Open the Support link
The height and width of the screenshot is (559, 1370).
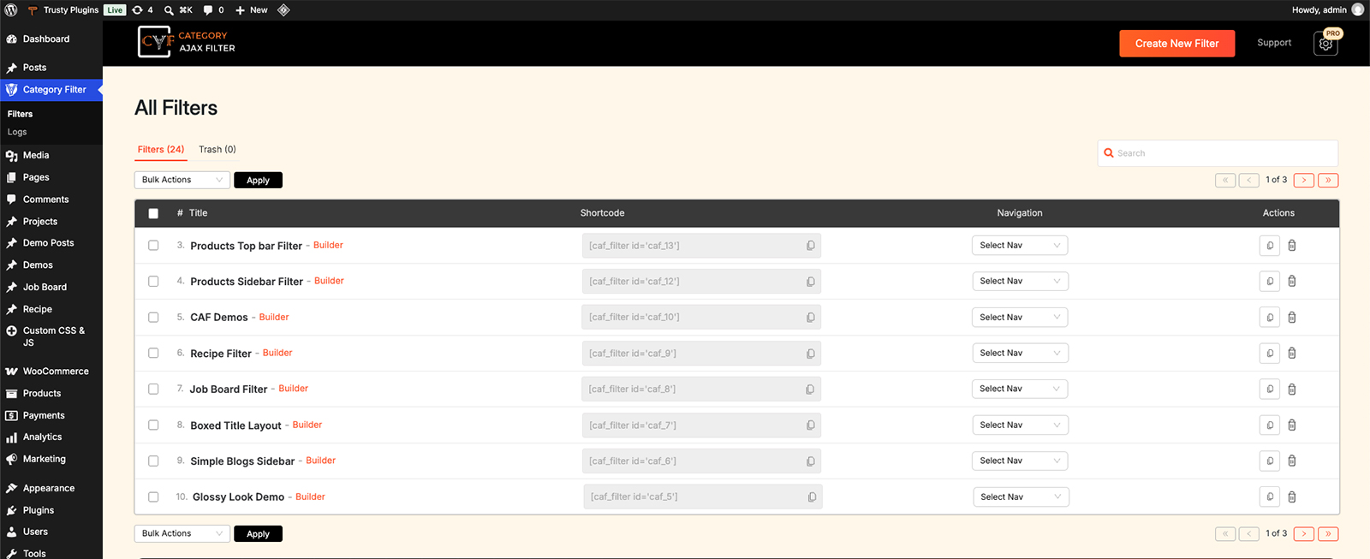tap(1274, 43)
